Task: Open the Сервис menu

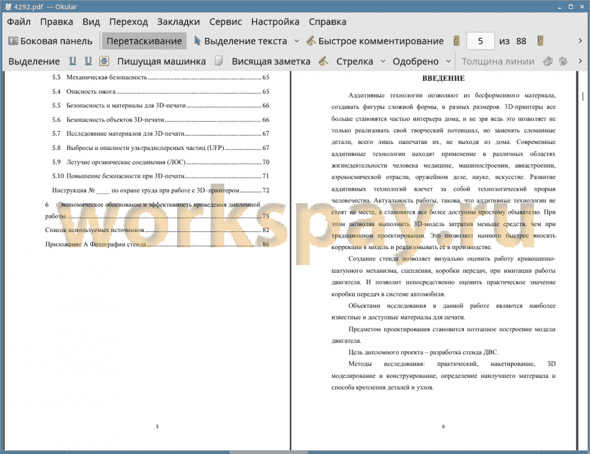Action: pyautogui.click(x=225, y=22)
